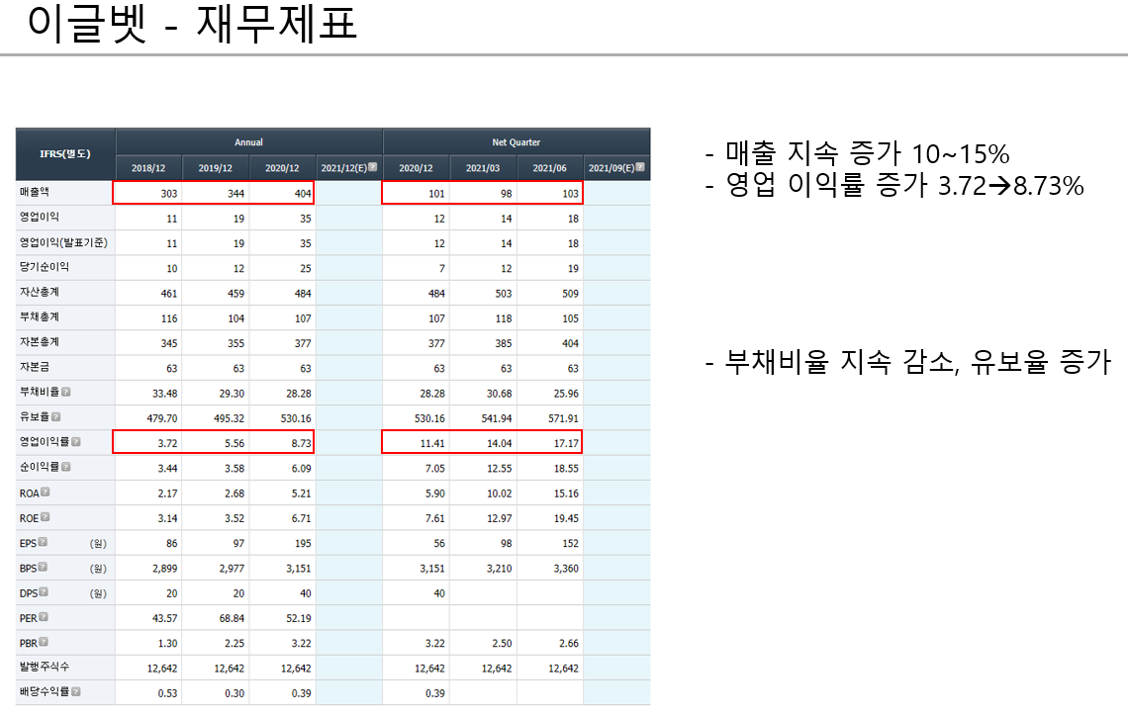The image size is (1128, 718).
Task: Click the question-mark icon beside ROE
Action: point(46,517)
